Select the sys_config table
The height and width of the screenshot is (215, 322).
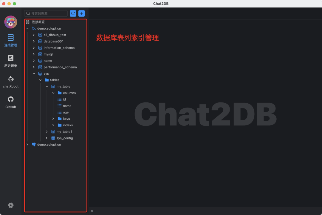pyautogui.click(x=65, y=138)
